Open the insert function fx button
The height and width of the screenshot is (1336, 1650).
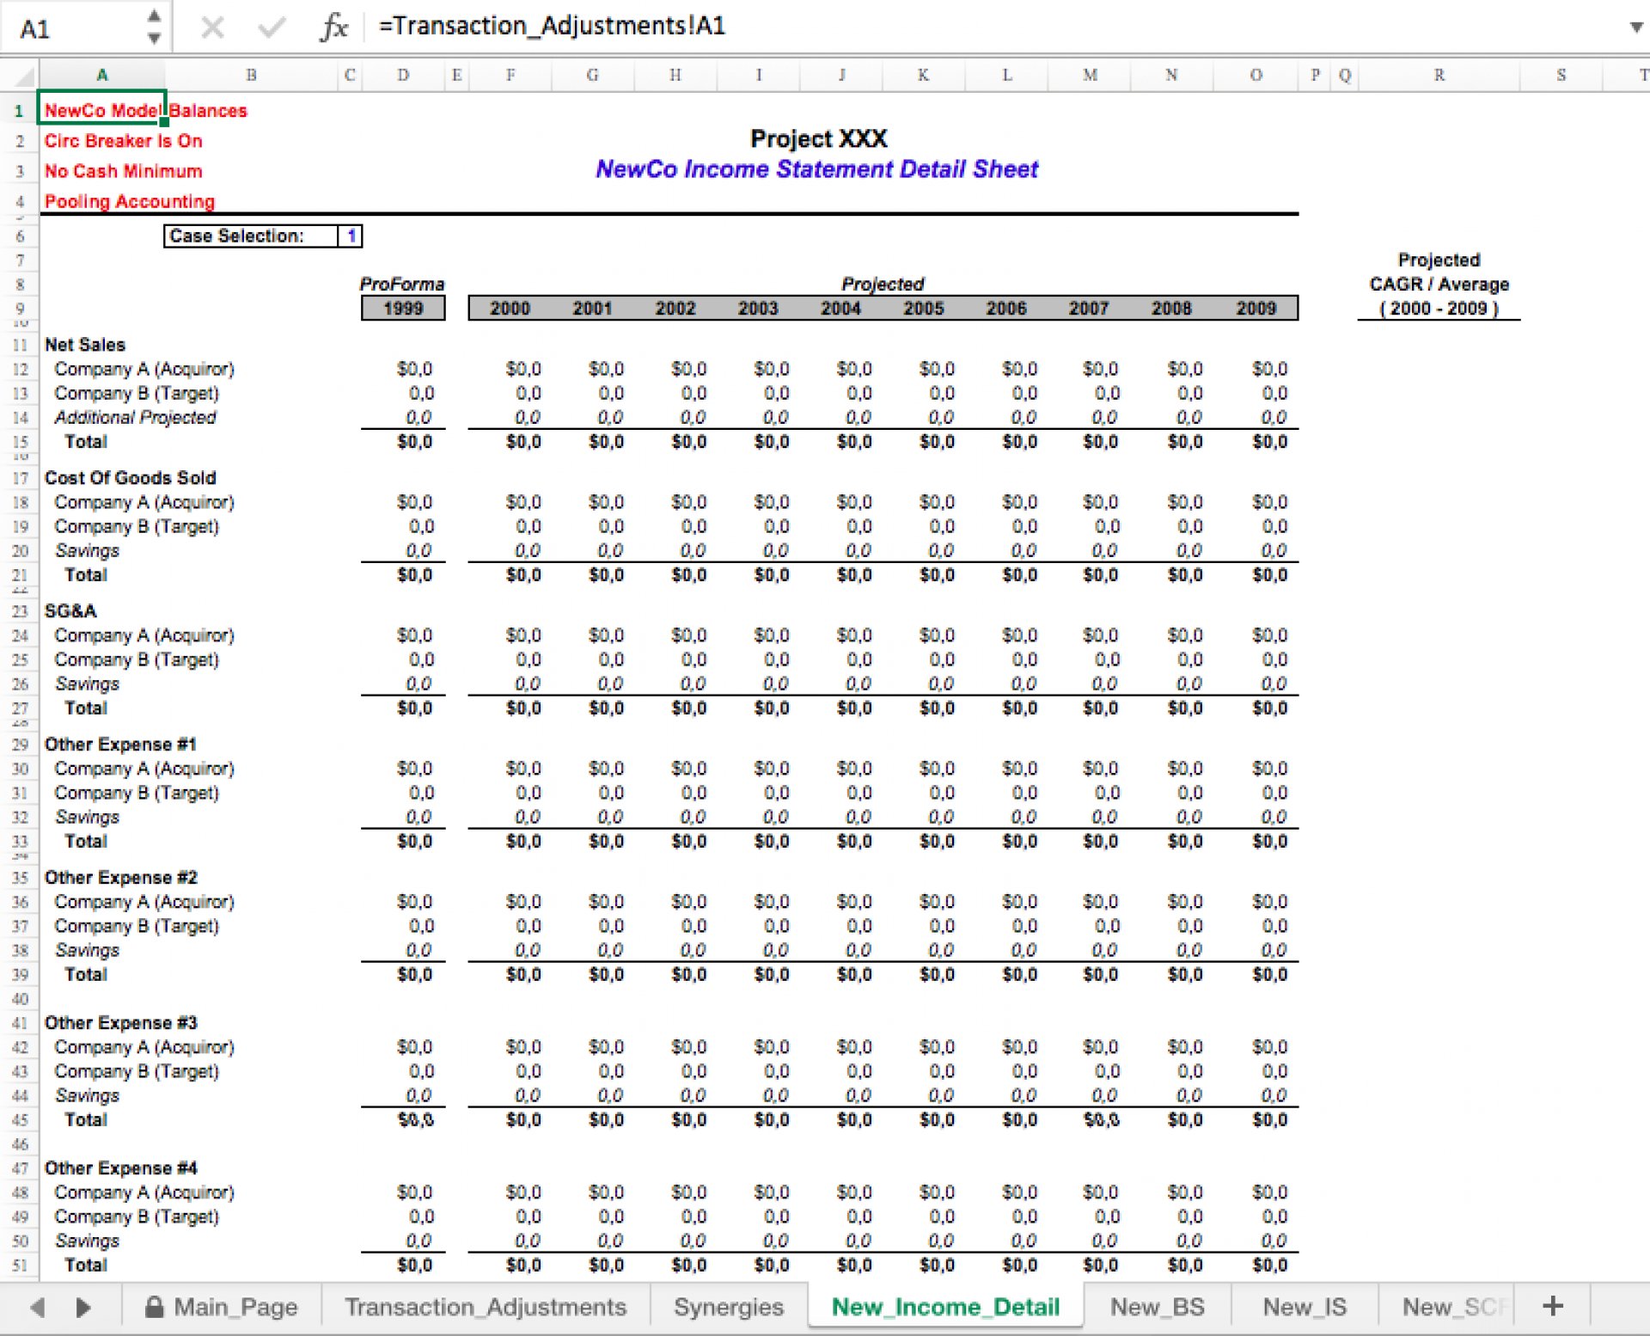tap(333, 28)
